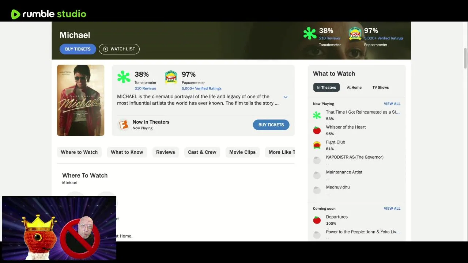Switch to the TV Shows tab
This screenshot has width=468, height=263.
(381, 87)
